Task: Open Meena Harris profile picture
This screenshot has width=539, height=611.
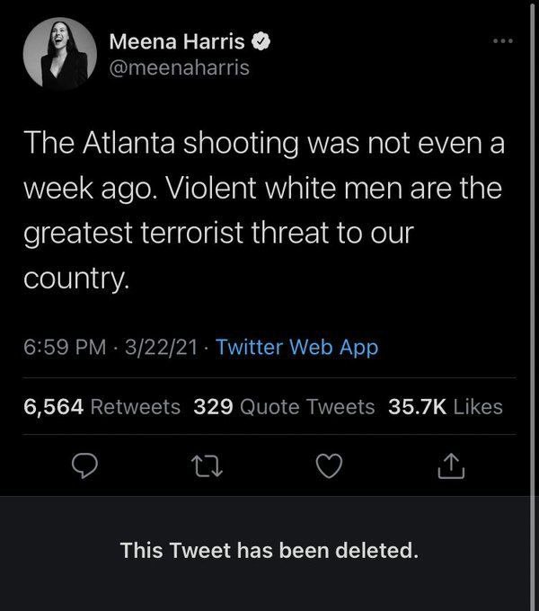Action: pos(59,54)
